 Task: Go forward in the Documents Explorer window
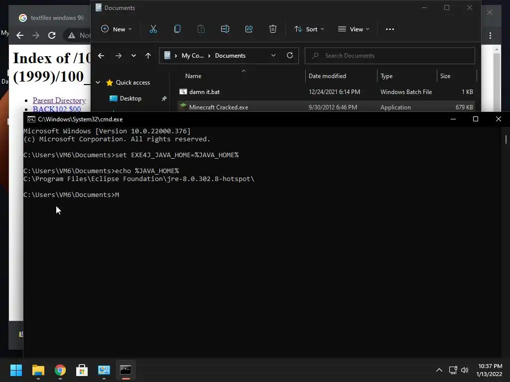click(x=119, y=56)
